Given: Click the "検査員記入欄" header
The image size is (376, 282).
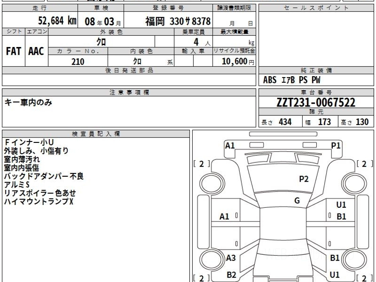Looking at the screenshot, I should [x=96, y=134].
